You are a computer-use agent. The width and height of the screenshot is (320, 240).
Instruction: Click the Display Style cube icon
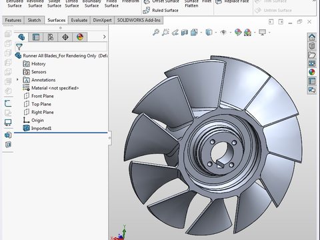coord(209,33)
